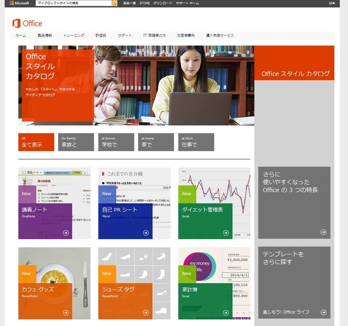
Task: Click 楽しもう! Office ライフ link
Action: 286,312
